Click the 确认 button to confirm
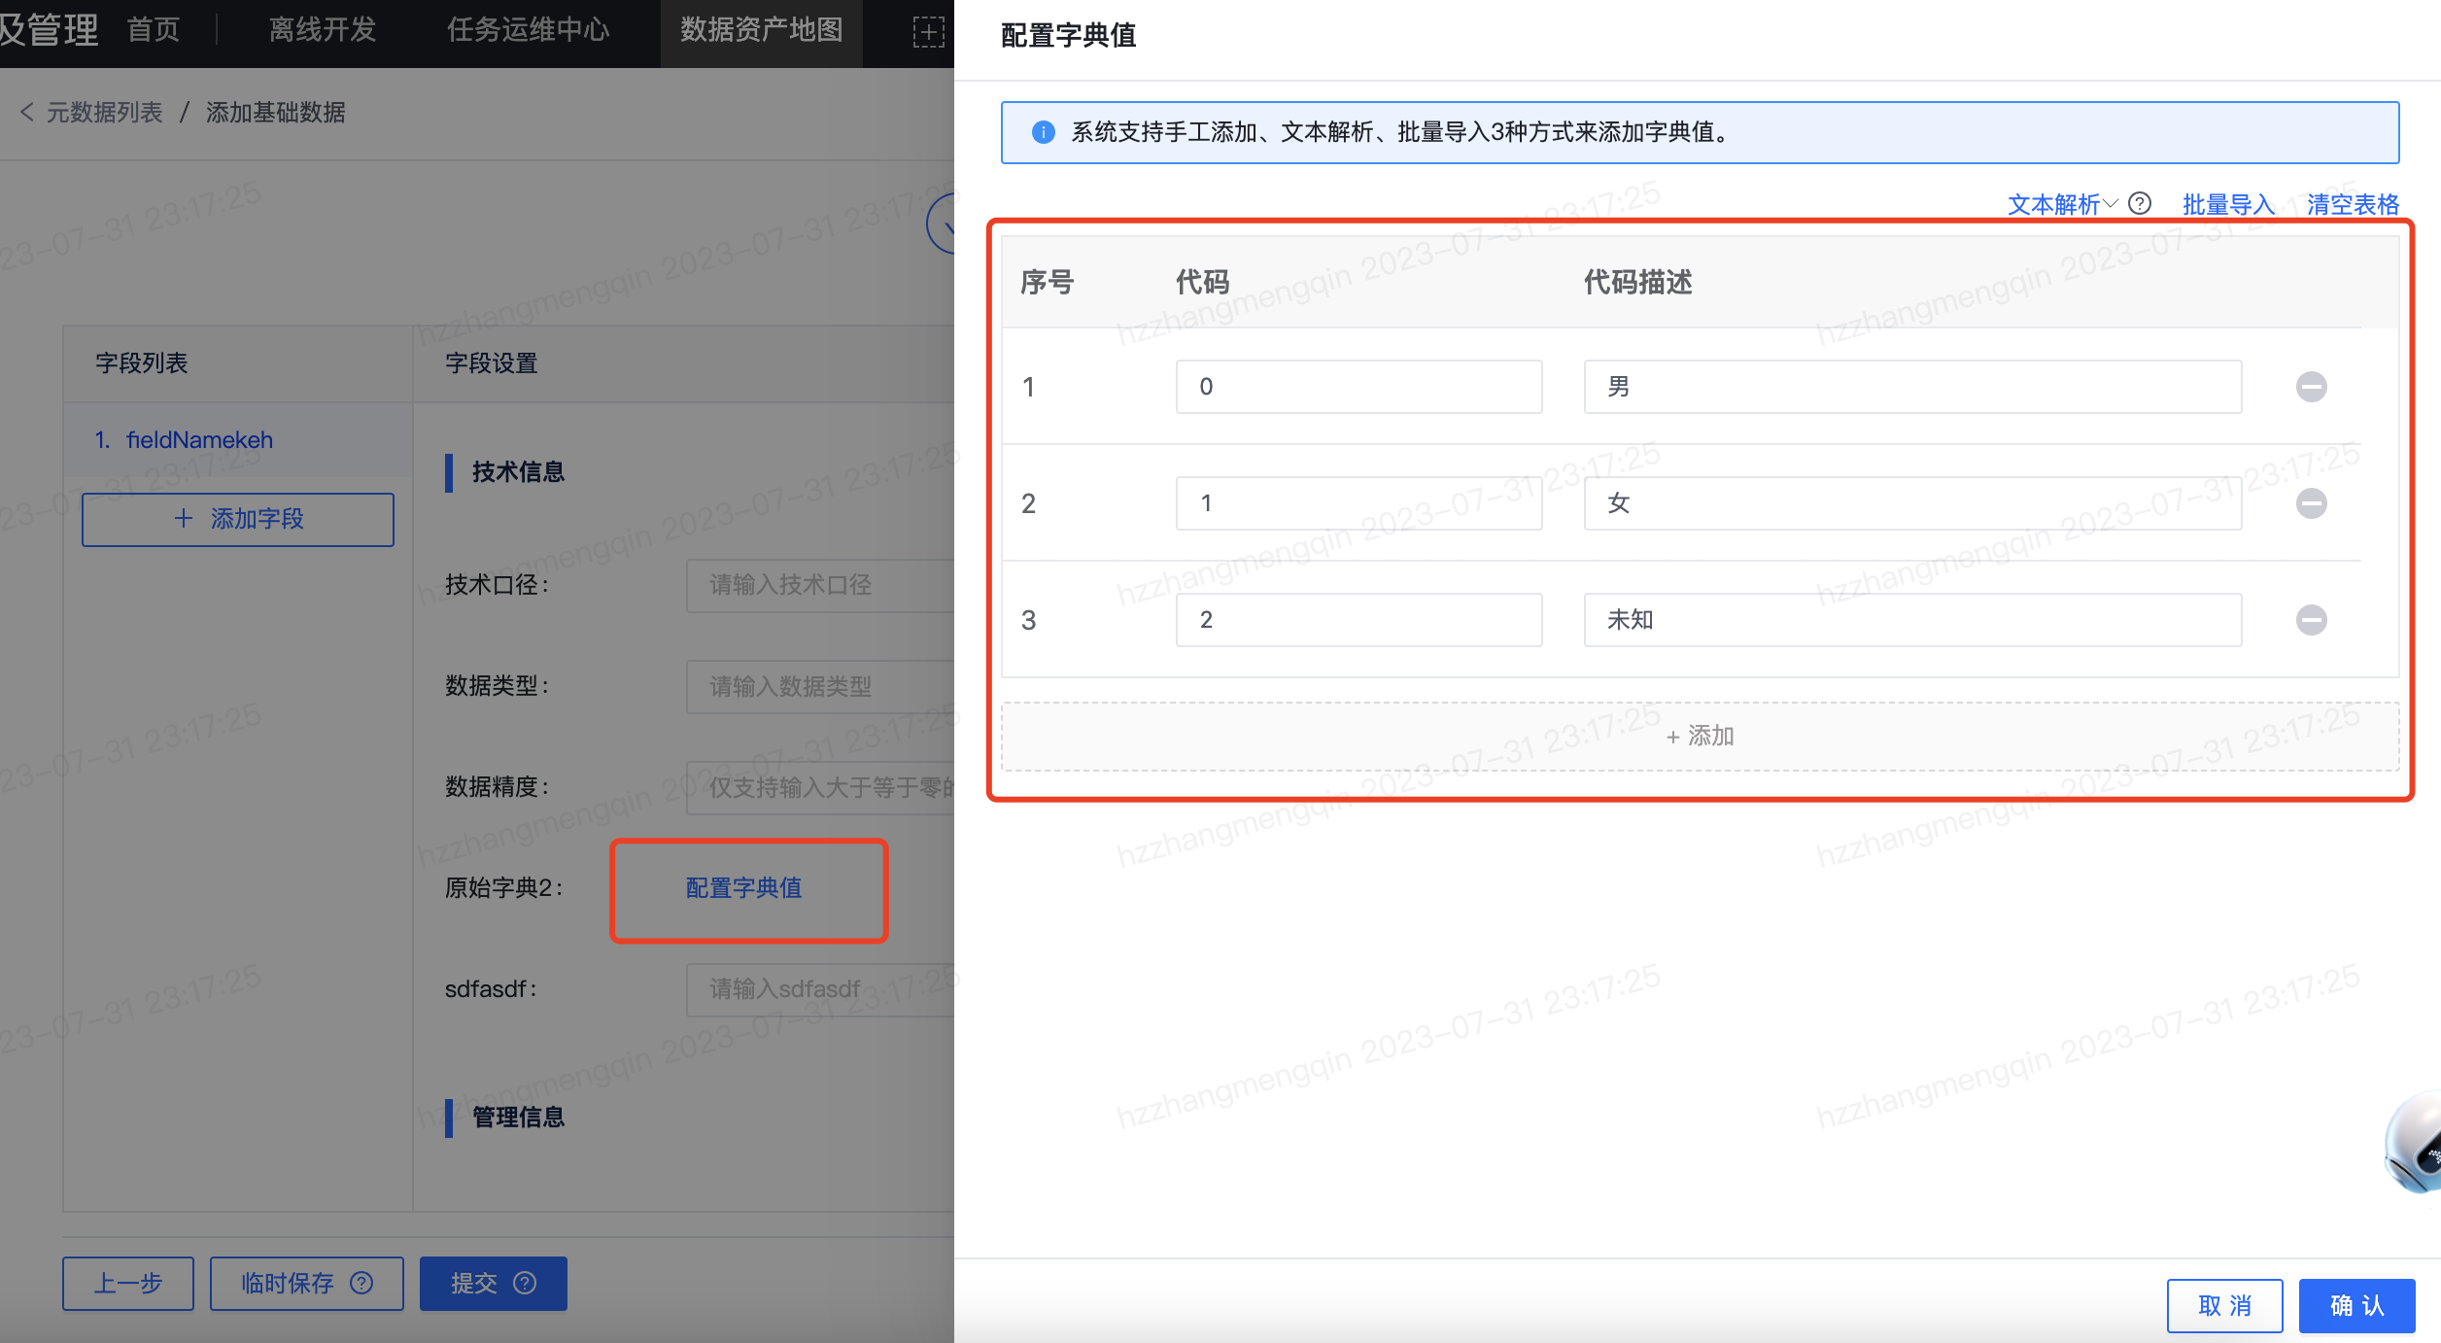 point(2357,1305)
